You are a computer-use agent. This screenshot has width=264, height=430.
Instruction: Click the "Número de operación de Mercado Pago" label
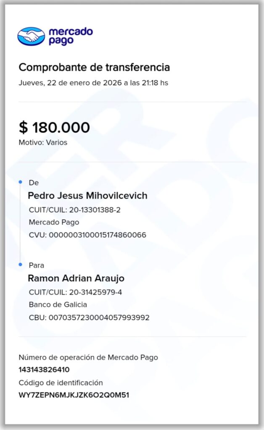pyautogui.click(x=88, y=358)
